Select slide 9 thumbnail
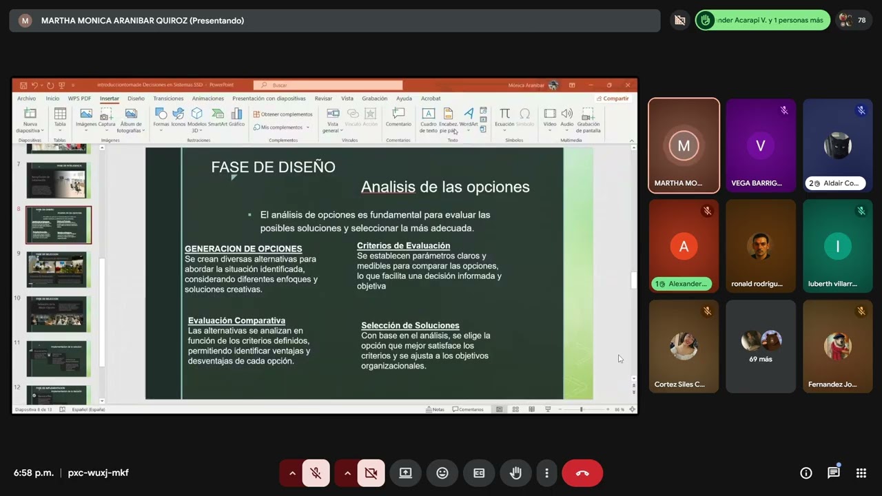This screenshot has width=882, height=496. click(x=59, y=269)
